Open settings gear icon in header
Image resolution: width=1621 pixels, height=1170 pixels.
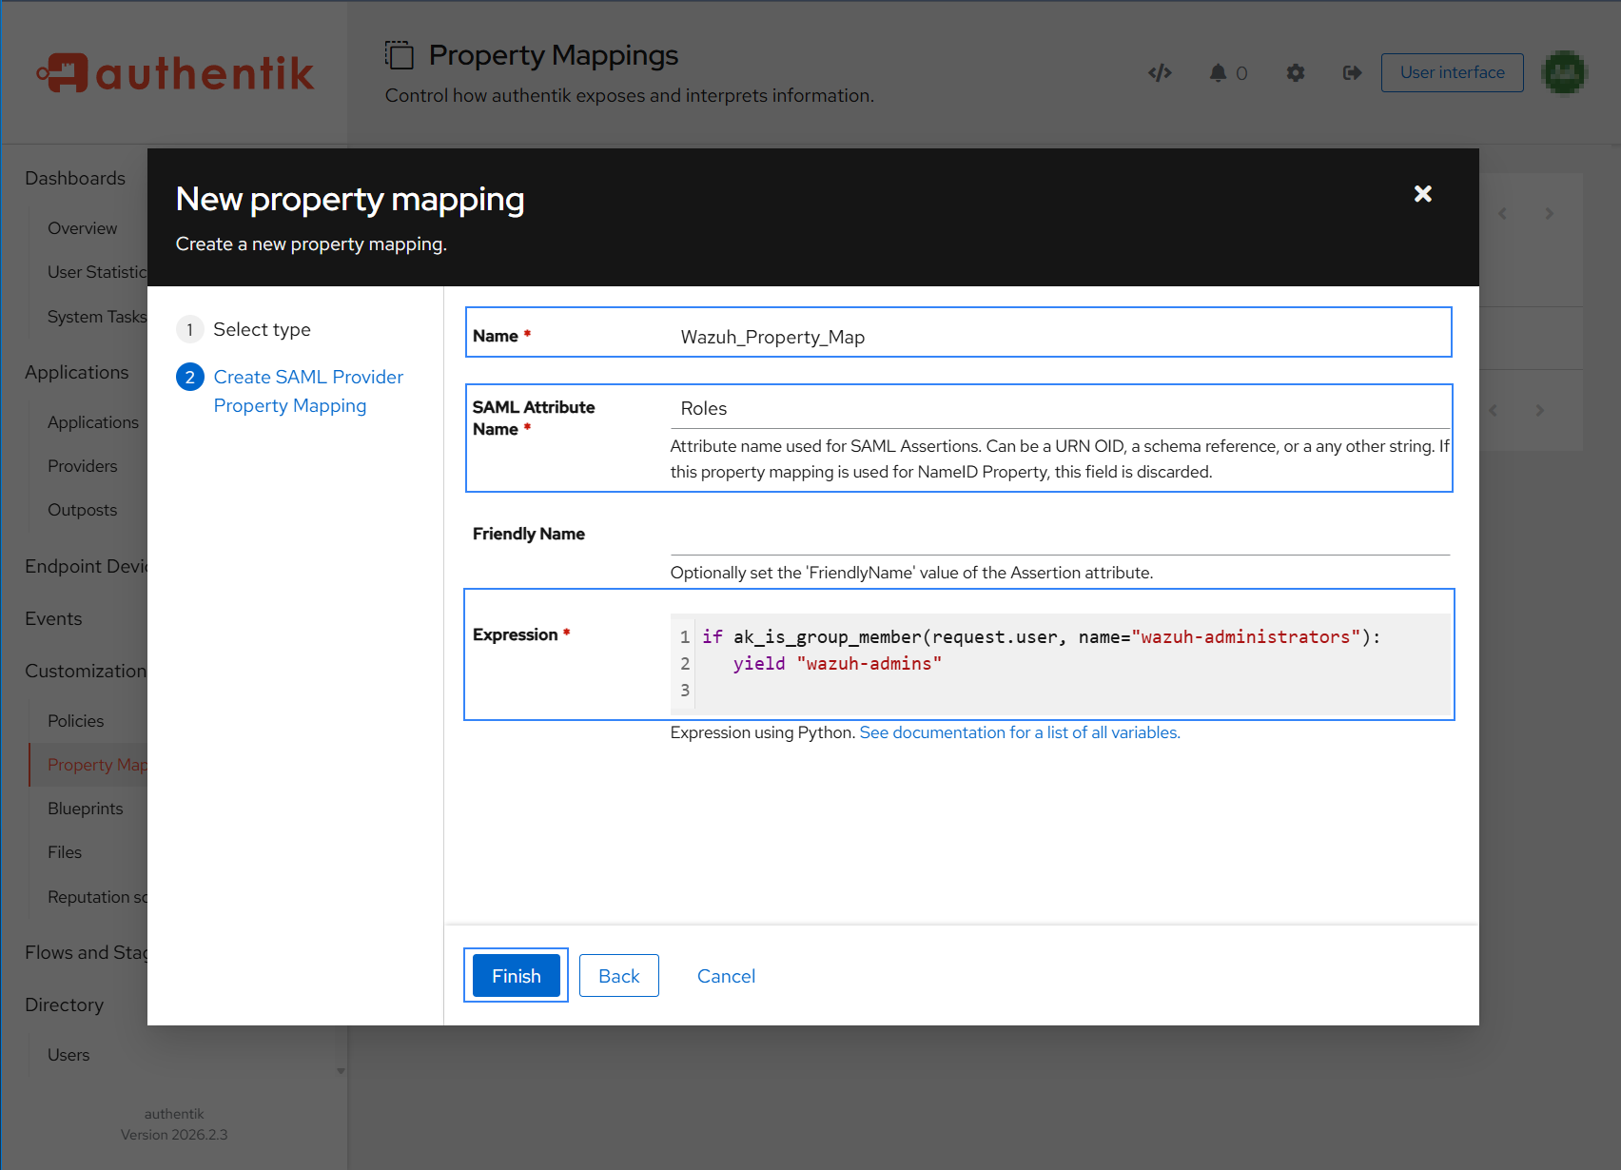coord(1296,73)
